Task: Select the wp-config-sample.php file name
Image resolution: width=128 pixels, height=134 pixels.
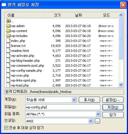Action: [26, 70]
